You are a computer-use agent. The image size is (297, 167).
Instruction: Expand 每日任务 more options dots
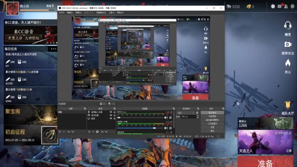click(53, 49)
